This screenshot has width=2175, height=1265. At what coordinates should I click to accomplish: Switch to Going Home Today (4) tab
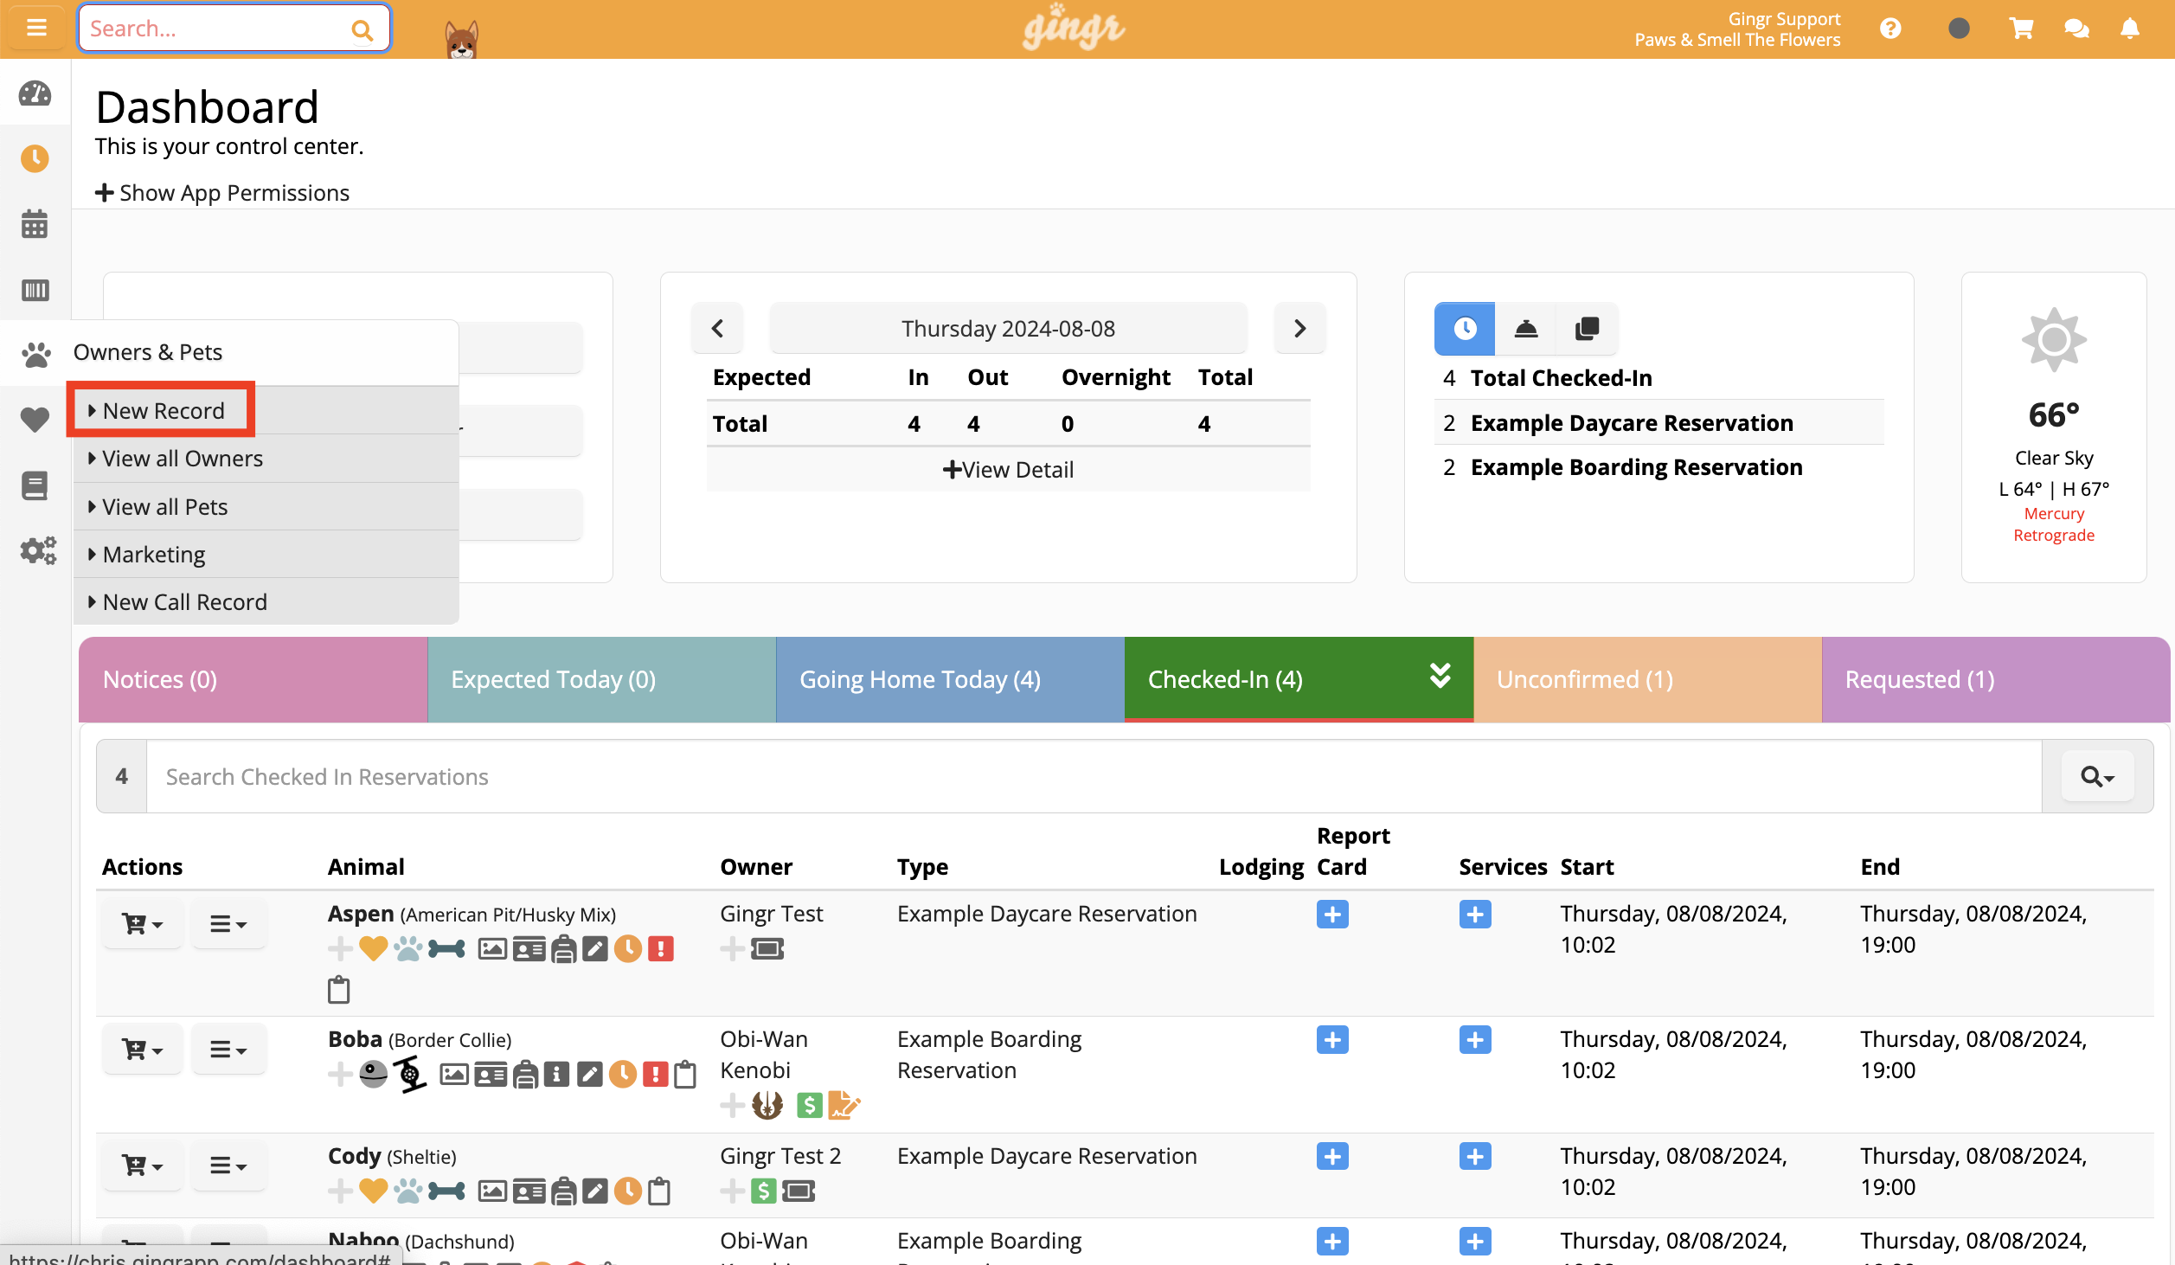(x=950, y=679)
